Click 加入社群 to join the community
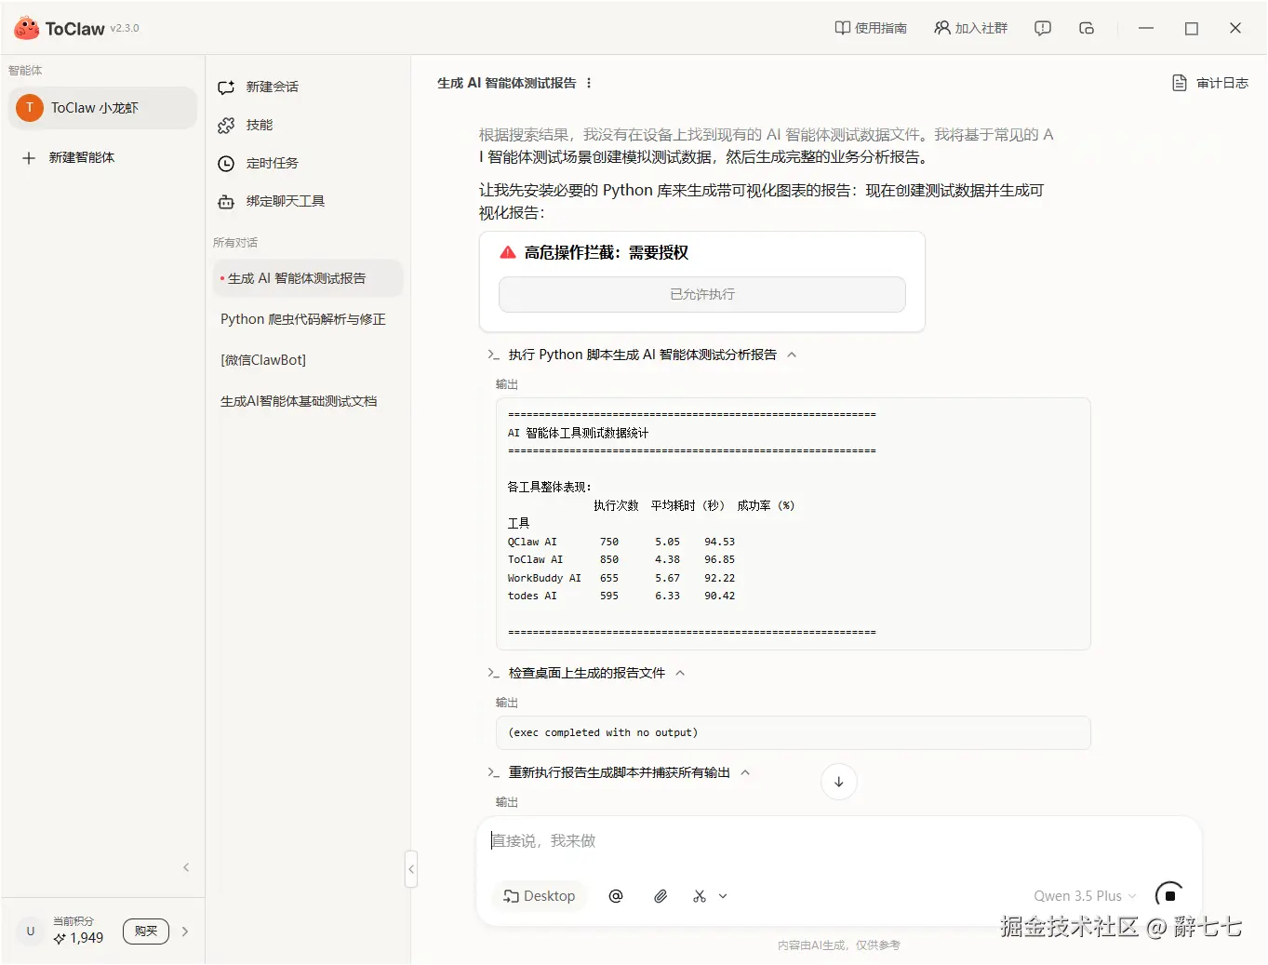 (971, 28)
